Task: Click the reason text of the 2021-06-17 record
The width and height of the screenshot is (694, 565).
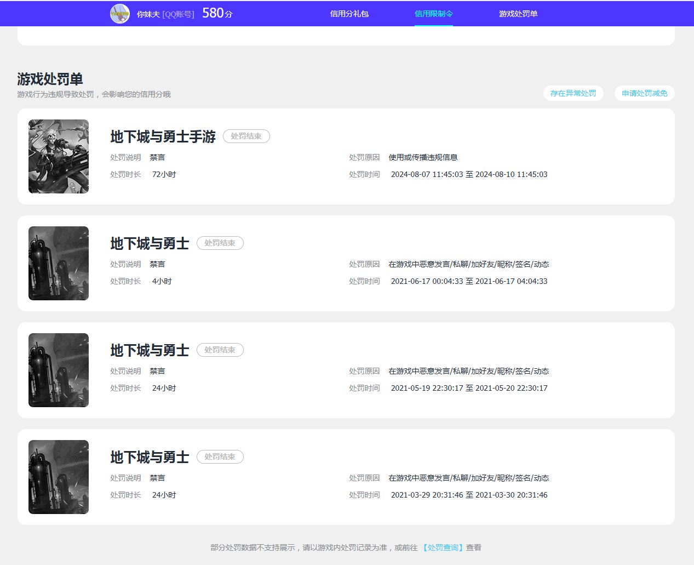Action: [469, 264]
